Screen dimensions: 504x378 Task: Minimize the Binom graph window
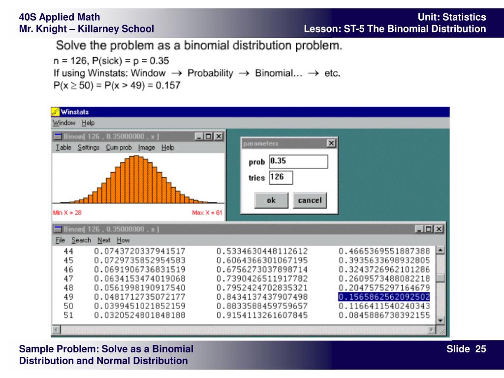coord(199,136)
